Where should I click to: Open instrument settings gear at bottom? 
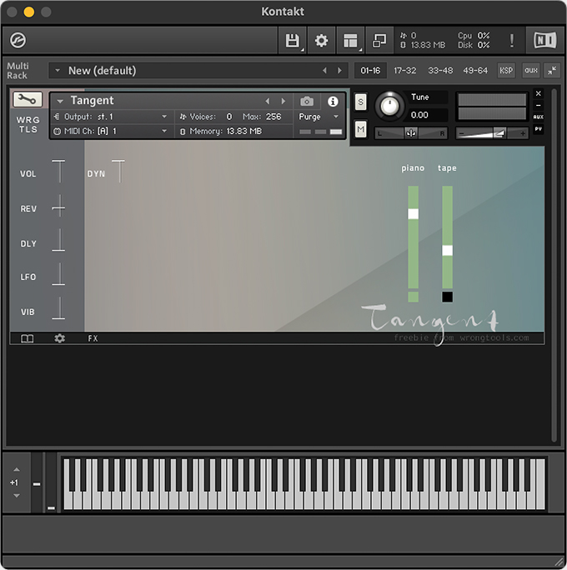(x=60, y=338)
